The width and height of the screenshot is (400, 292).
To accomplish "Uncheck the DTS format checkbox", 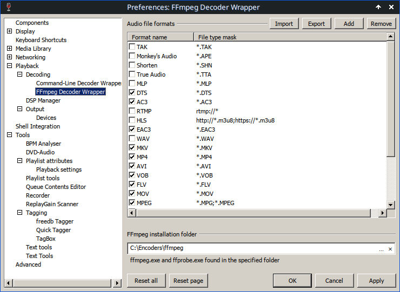I will [132, 92].
